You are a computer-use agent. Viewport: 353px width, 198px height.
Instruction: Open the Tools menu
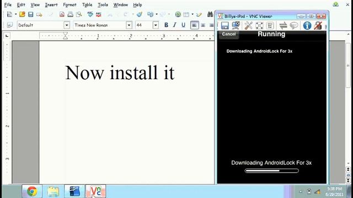[103, 5]
